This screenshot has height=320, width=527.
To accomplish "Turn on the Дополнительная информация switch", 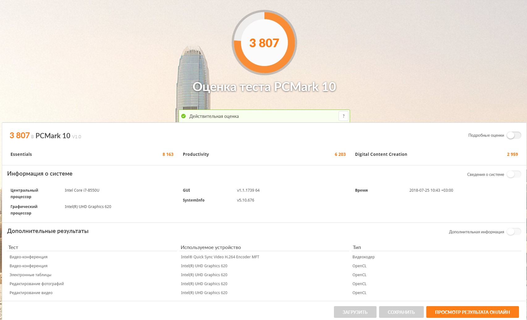I will pos(514,232).
